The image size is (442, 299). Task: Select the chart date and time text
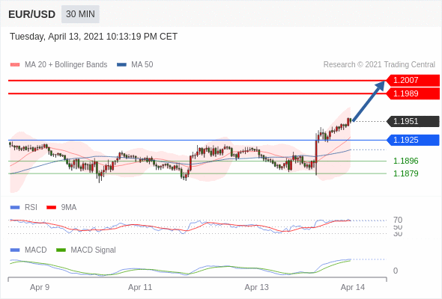[x=94, y=37]
